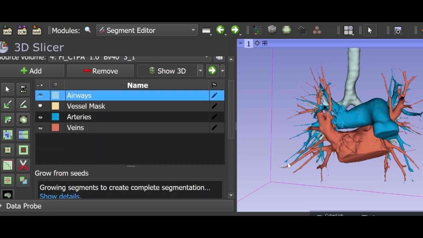Select the Logical operators effect
This screenshot has height=238, width=423.
[23, 180]
